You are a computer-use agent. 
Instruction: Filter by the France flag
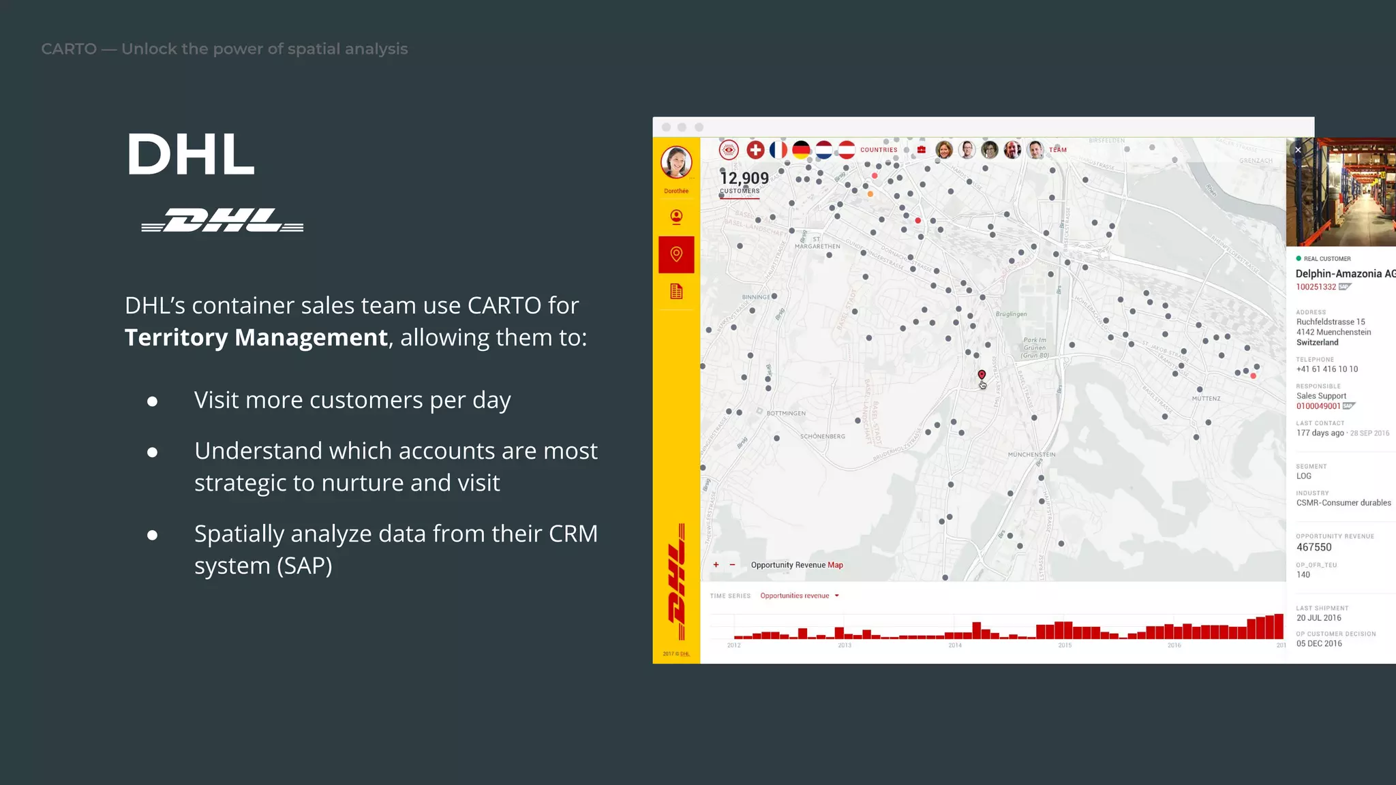pyautogui.click(x=778, y=150)
